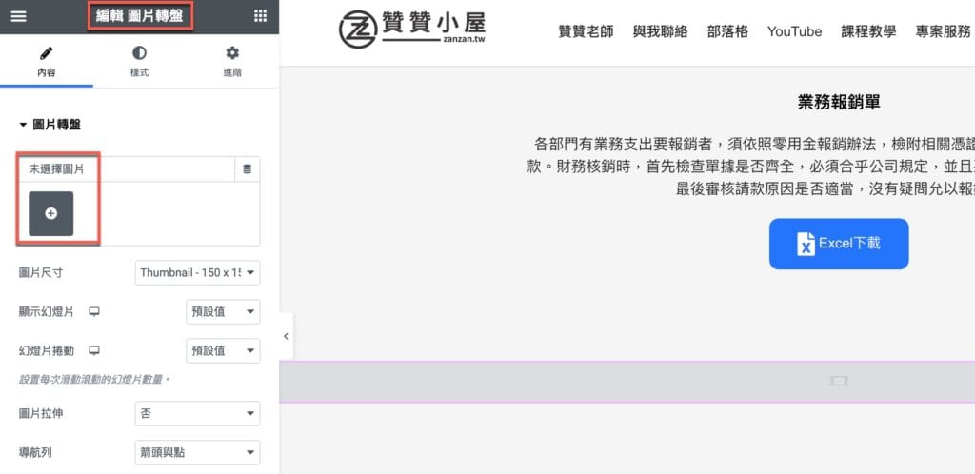Open the 圖片尺寸 Thumbnail dropdown
The height and width of the screenshot is (474, 975).
(197, 273)
